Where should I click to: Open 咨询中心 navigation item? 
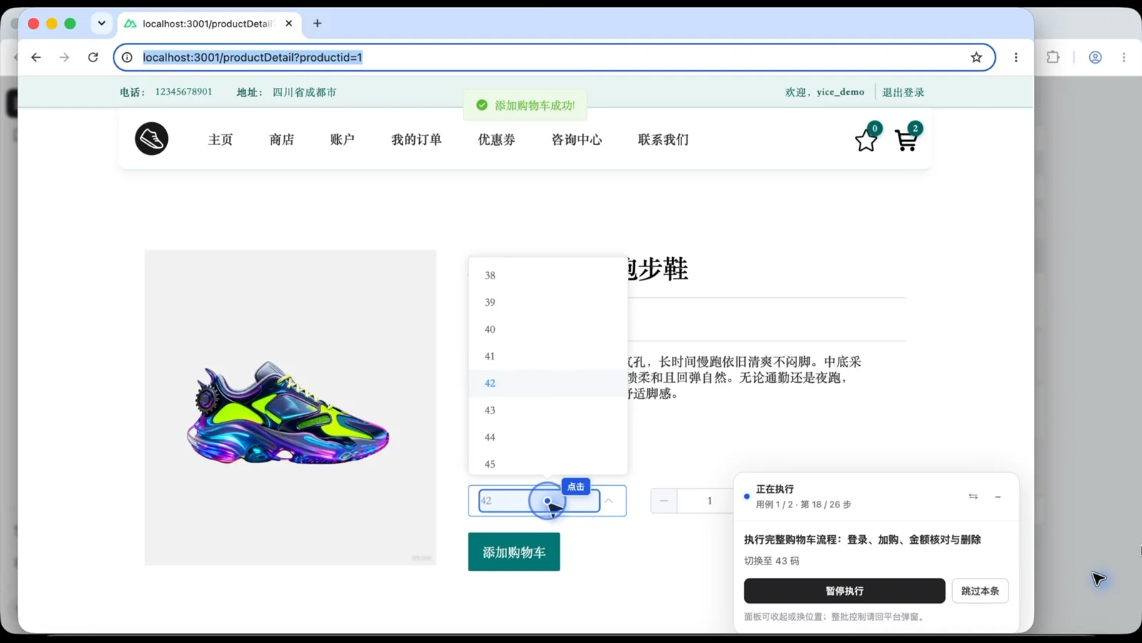coord(576,139)
